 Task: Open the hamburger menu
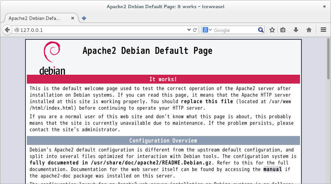click(x=323, y=30)
